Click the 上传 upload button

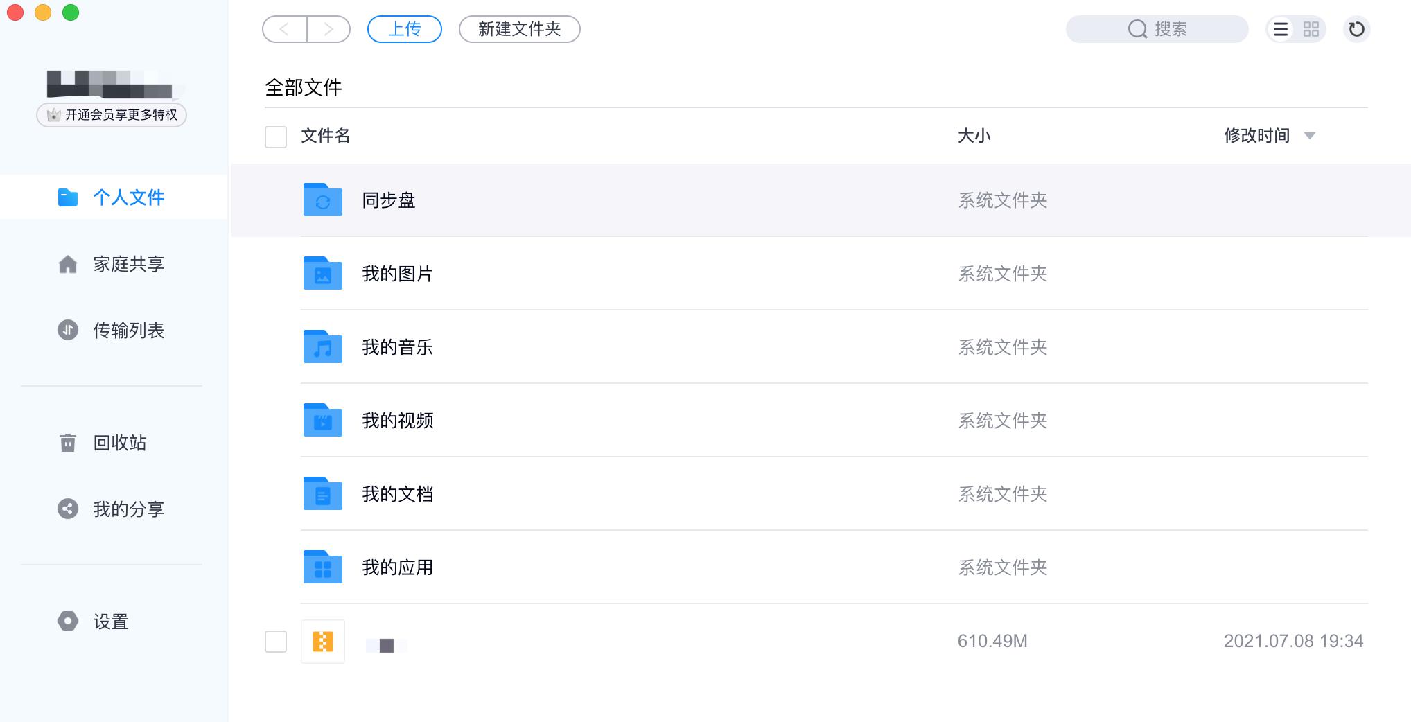404,29
